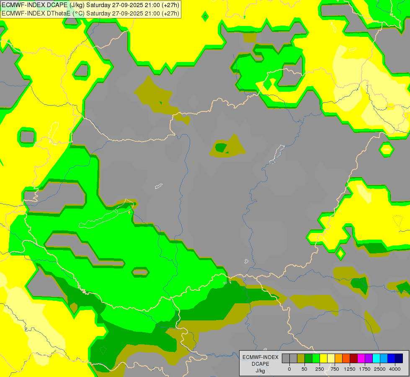Click the legend label ECMWF-INDEX
Viewport: 410px width, 377px height.
pyautogui.click(x=260, y=357)
